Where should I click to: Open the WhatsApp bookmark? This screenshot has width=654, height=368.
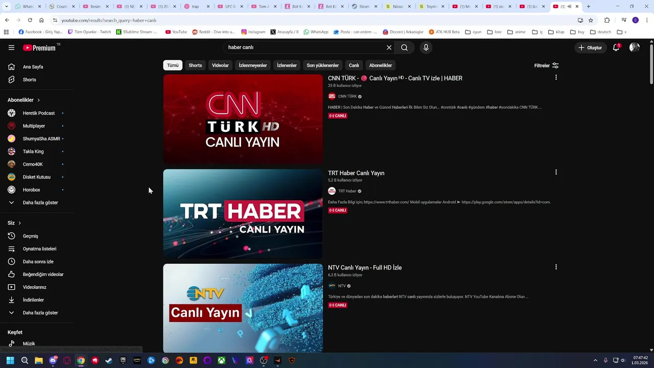click(x=316, y=32)
